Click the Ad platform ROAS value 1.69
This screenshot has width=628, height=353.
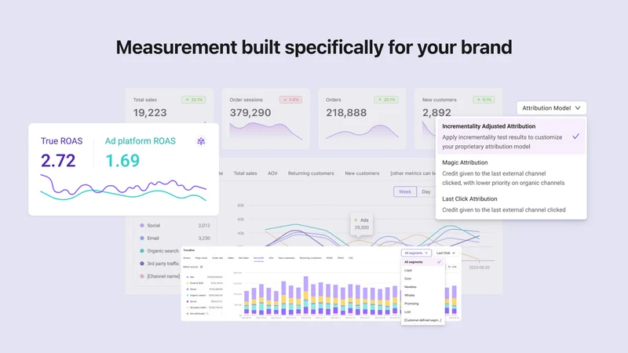pos(122,161)
